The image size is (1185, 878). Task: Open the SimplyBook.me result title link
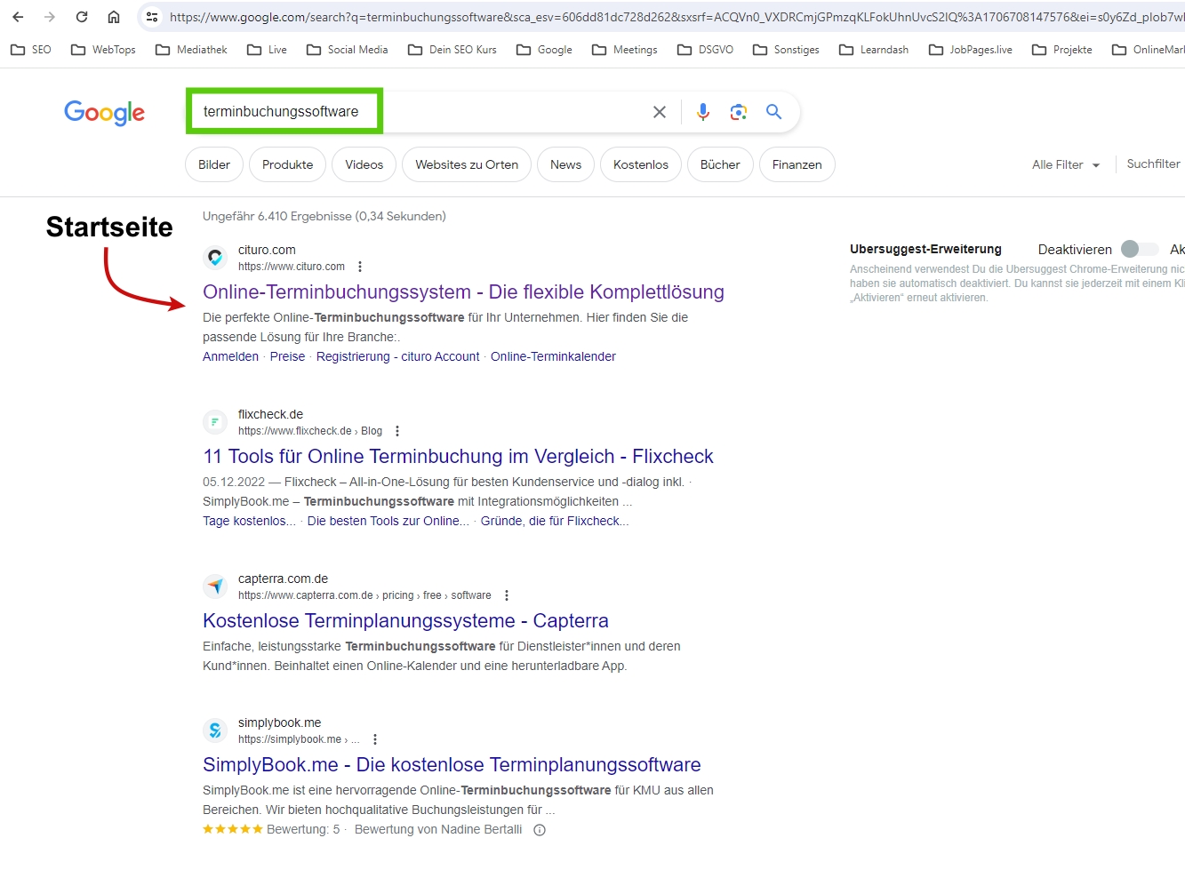click(452, 765)
